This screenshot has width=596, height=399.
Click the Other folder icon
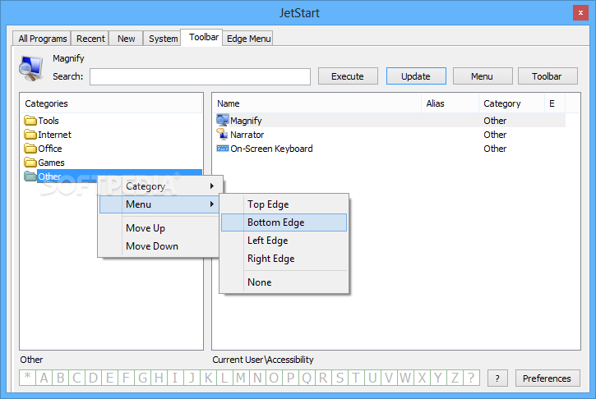30,177
